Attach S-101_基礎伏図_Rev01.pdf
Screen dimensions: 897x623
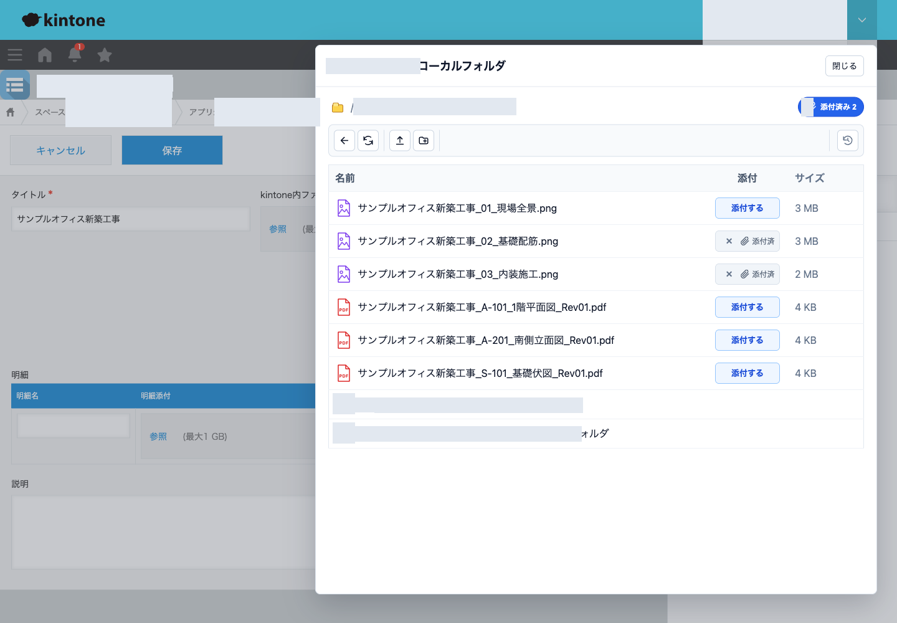[747, 373]
